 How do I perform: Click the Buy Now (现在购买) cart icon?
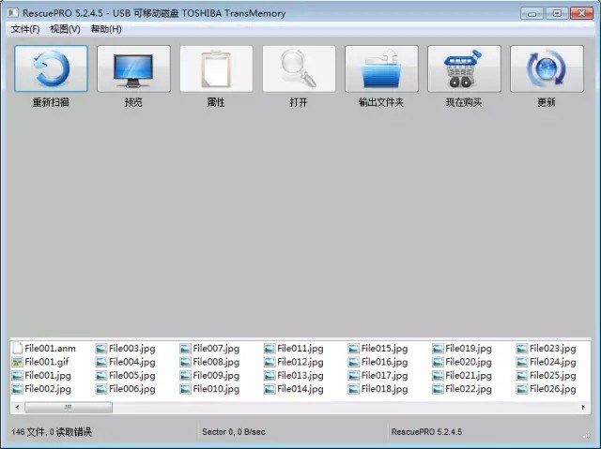point(464,69)
